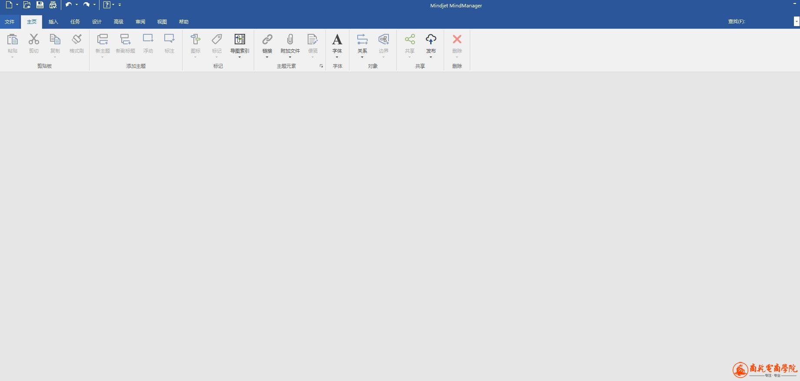Image resolution: width=800 pixels, height=381 pixels.
Task: Click the 删除 (Delete) red X button
Action: [457, 40]
